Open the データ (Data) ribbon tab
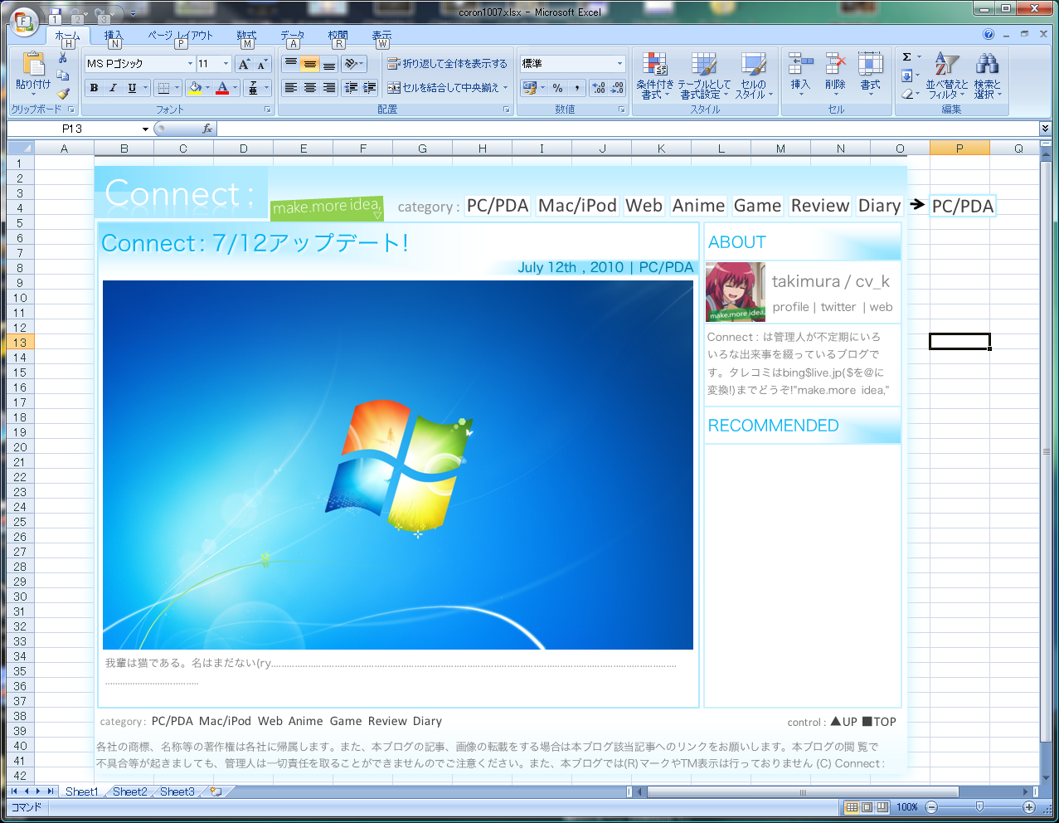The image size is (1059, 823). pyautogui.click(x=292, y=36)
